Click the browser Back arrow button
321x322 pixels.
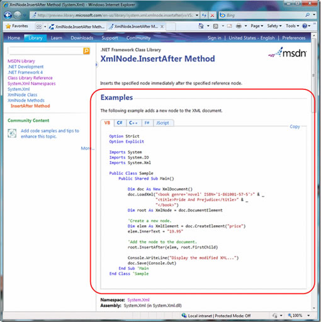pos(8,15)
